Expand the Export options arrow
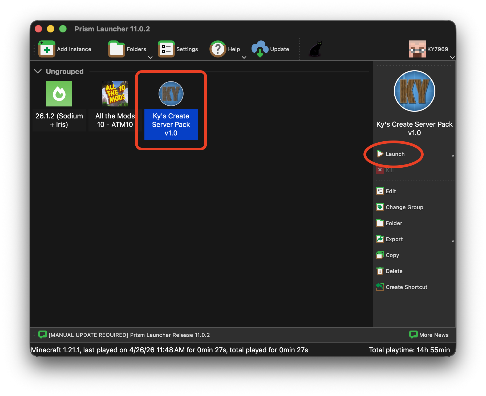 tap(453, 241)
